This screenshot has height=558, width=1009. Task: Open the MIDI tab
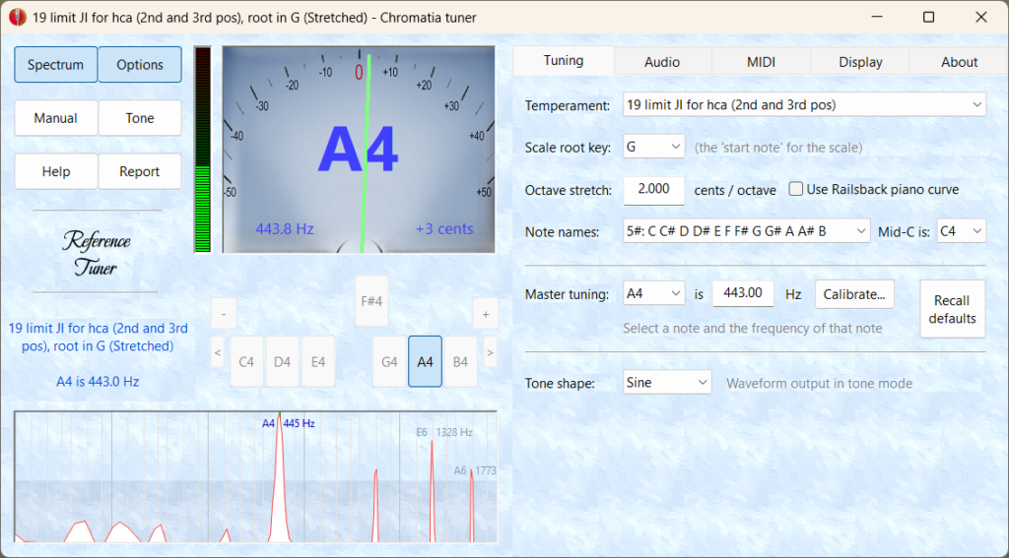tap(761, 62)
